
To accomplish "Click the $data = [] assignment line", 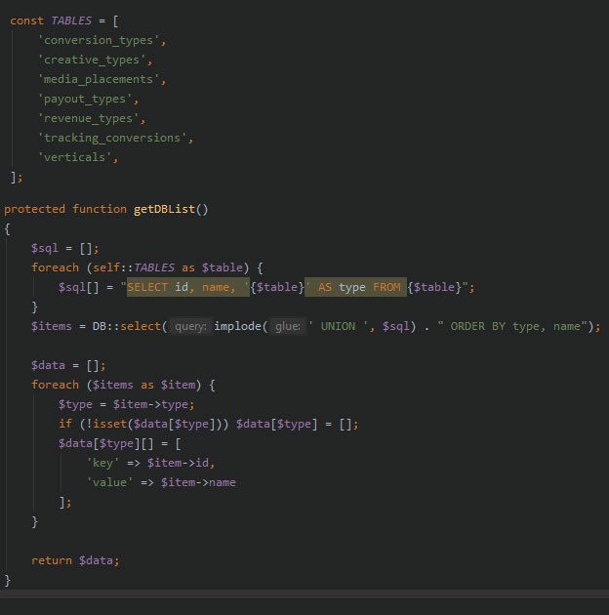I will tap(68, 365).
